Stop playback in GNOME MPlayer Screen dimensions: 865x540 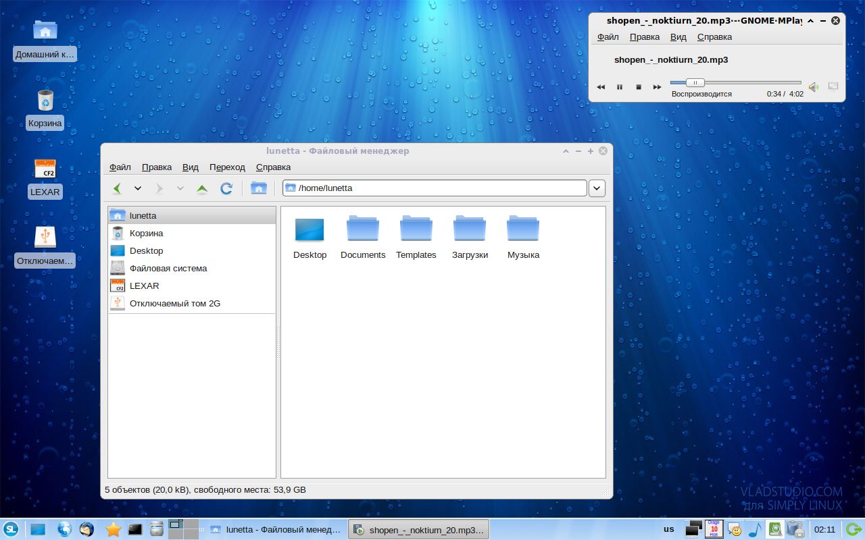tap(638, 87)
